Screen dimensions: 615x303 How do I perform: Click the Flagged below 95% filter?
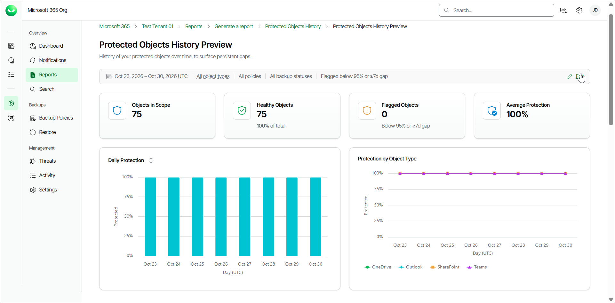[354, 76]
